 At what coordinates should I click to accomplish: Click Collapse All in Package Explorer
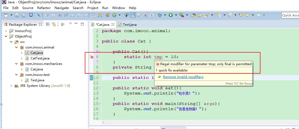tap(48, 24)
